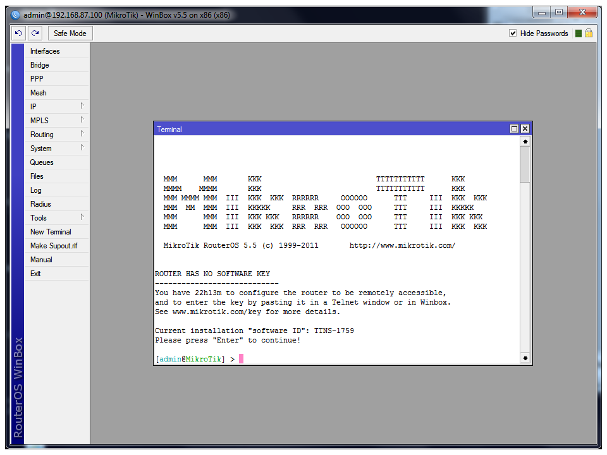
Task: Open the Bridge menu item
Action: coord(39,65)
